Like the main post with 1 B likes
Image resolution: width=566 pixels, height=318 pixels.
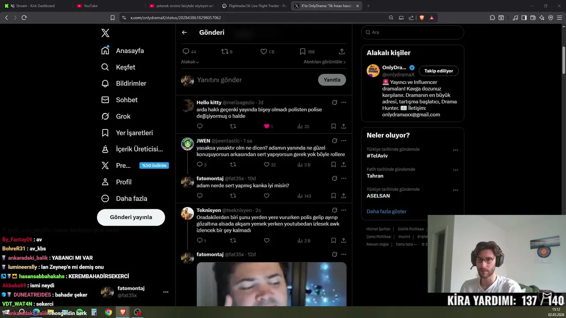coord(267,52)
